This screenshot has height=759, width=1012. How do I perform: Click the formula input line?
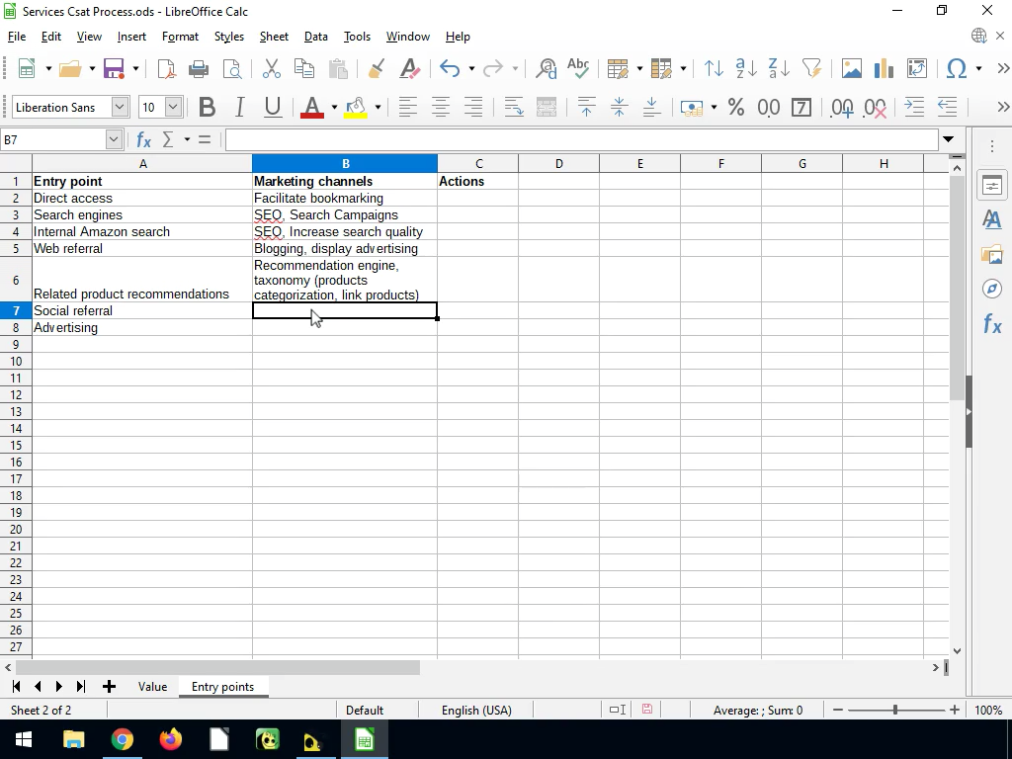581,139
